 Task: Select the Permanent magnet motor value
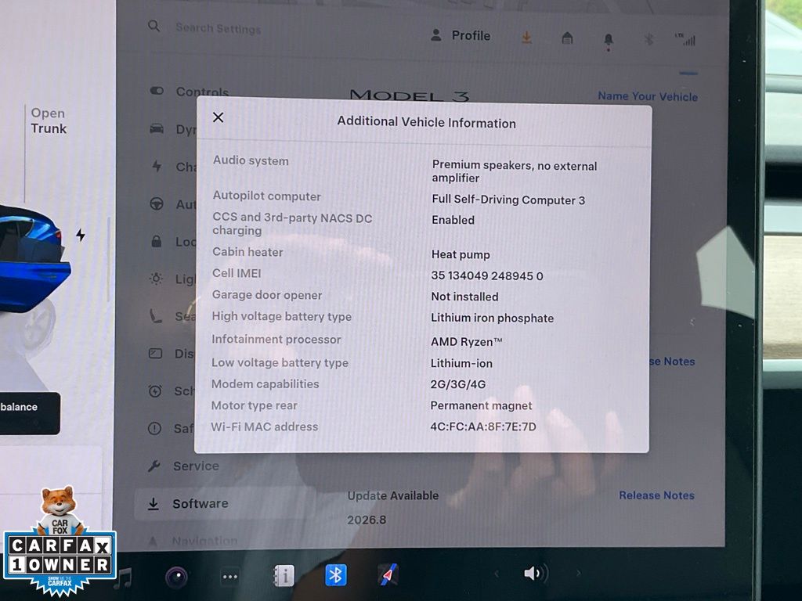pos(482,406)
